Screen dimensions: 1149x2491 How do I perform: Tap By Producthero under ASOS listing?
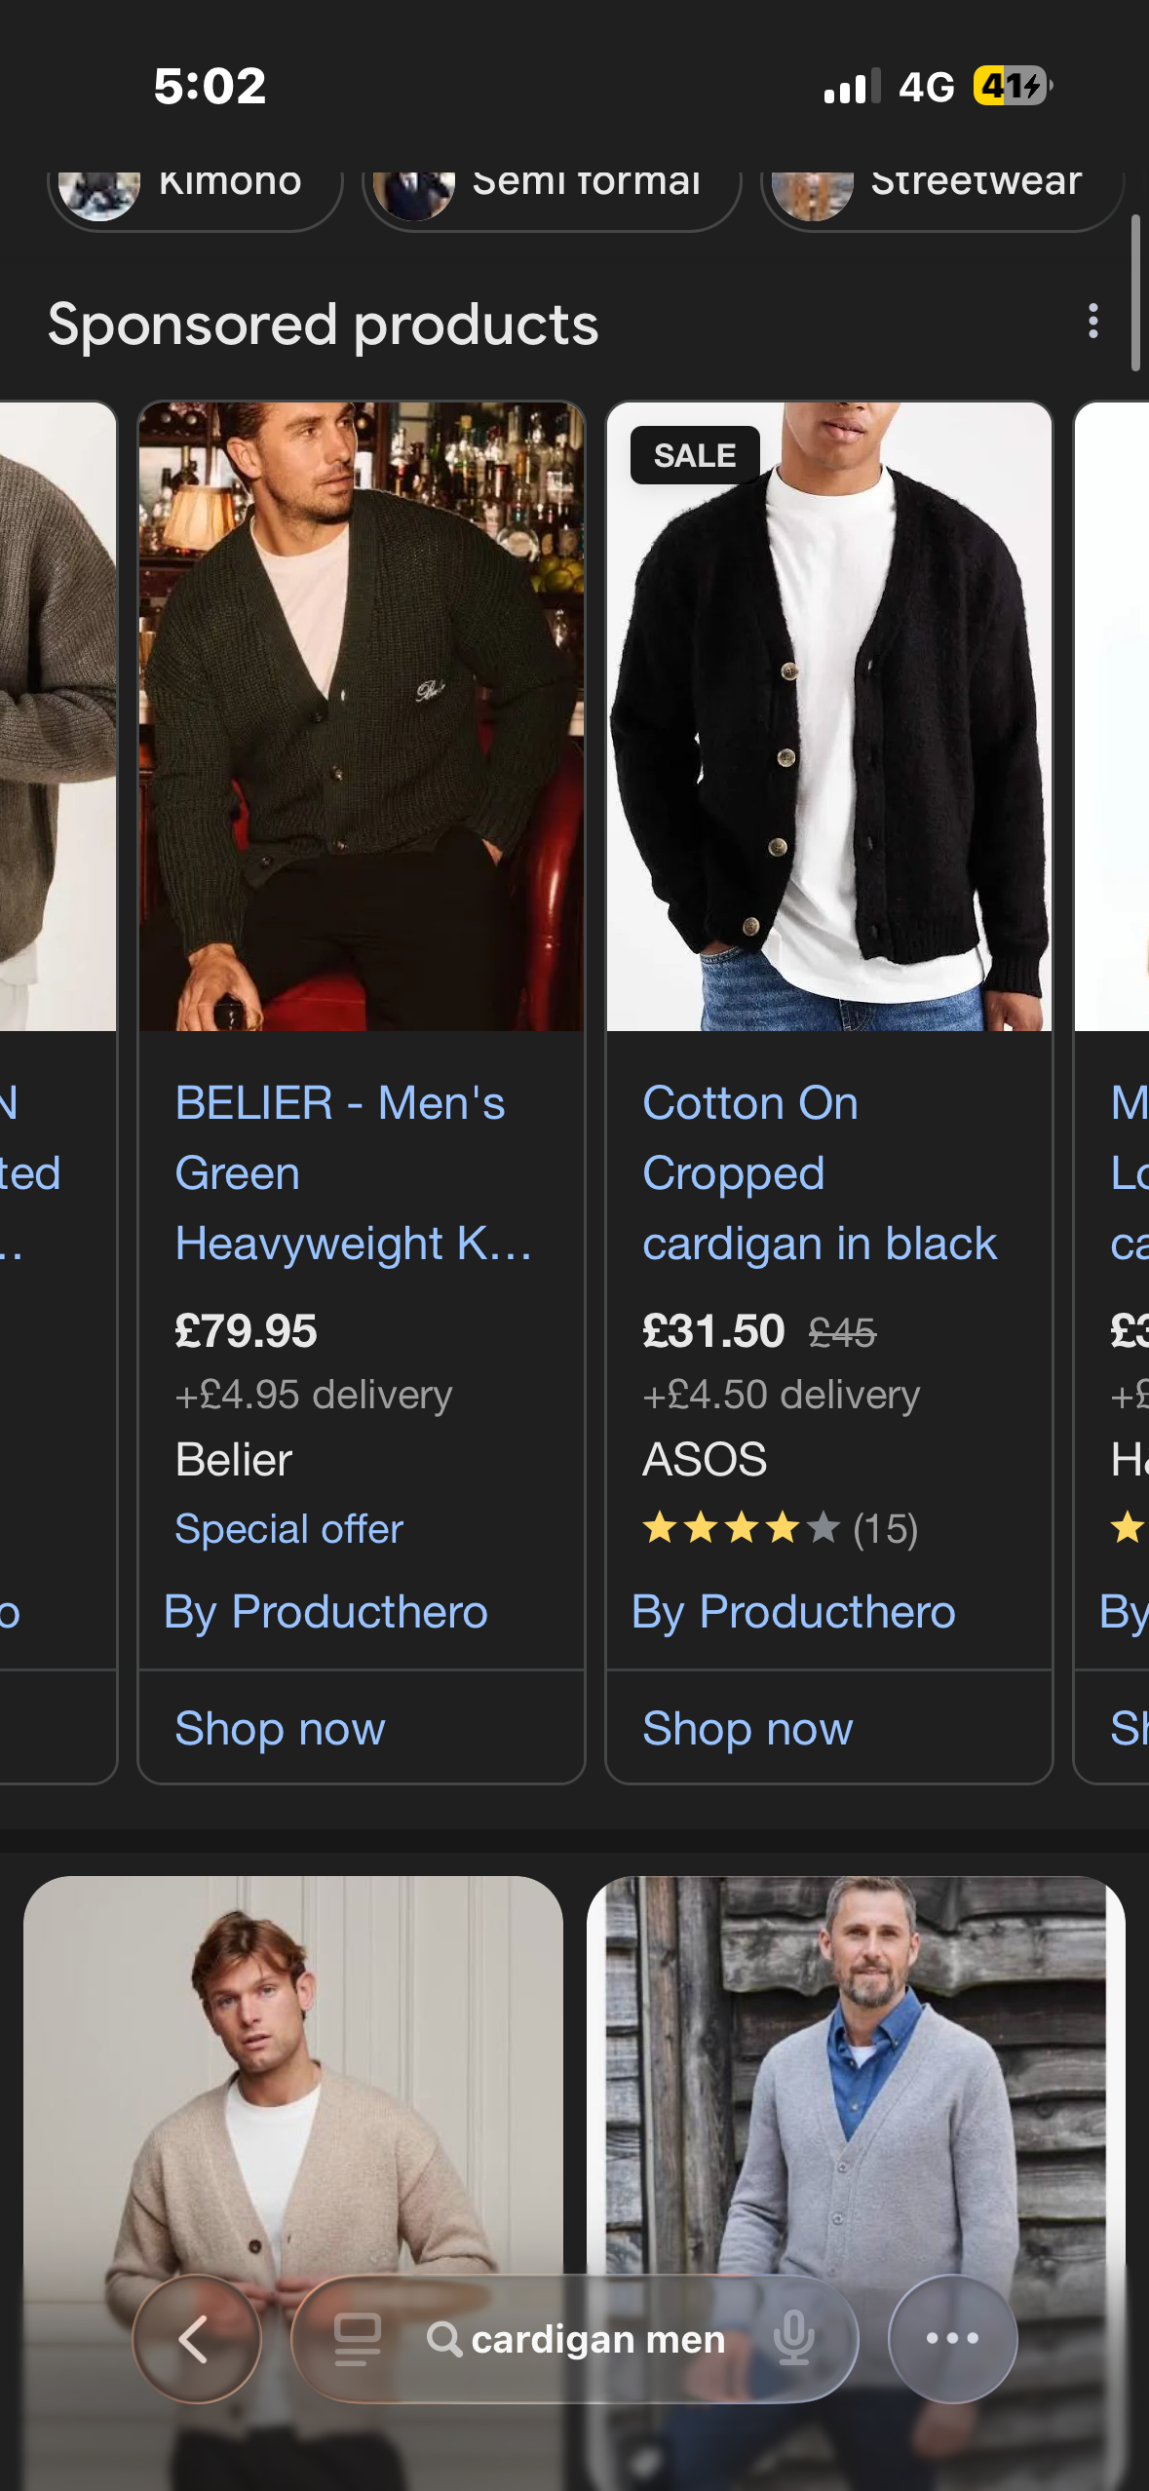793,1612
